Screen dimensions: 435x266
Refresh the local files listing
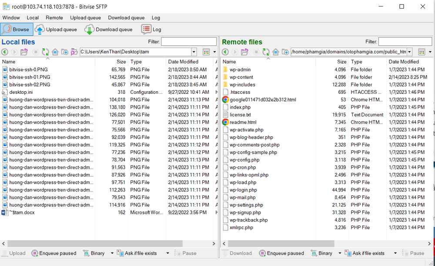[45, 52]
